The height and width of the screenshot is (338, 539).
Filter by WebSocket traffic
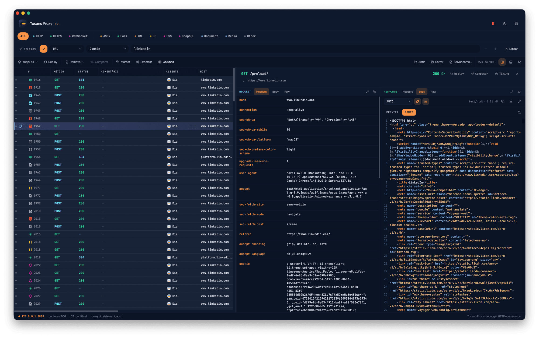point(78,36)
